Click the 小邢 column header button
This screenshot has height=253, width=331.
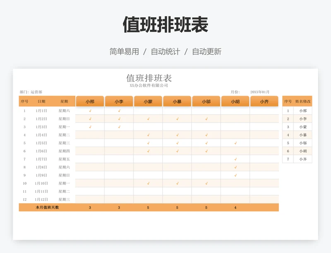coord(90,102)
